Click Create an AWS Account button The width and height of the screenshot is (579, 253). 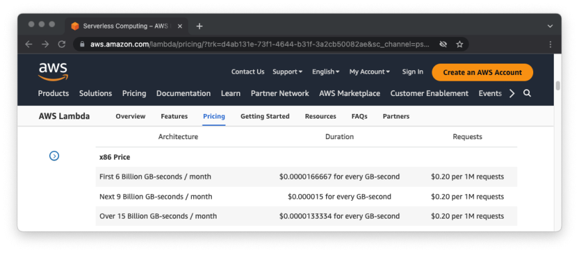pos(482,73)
